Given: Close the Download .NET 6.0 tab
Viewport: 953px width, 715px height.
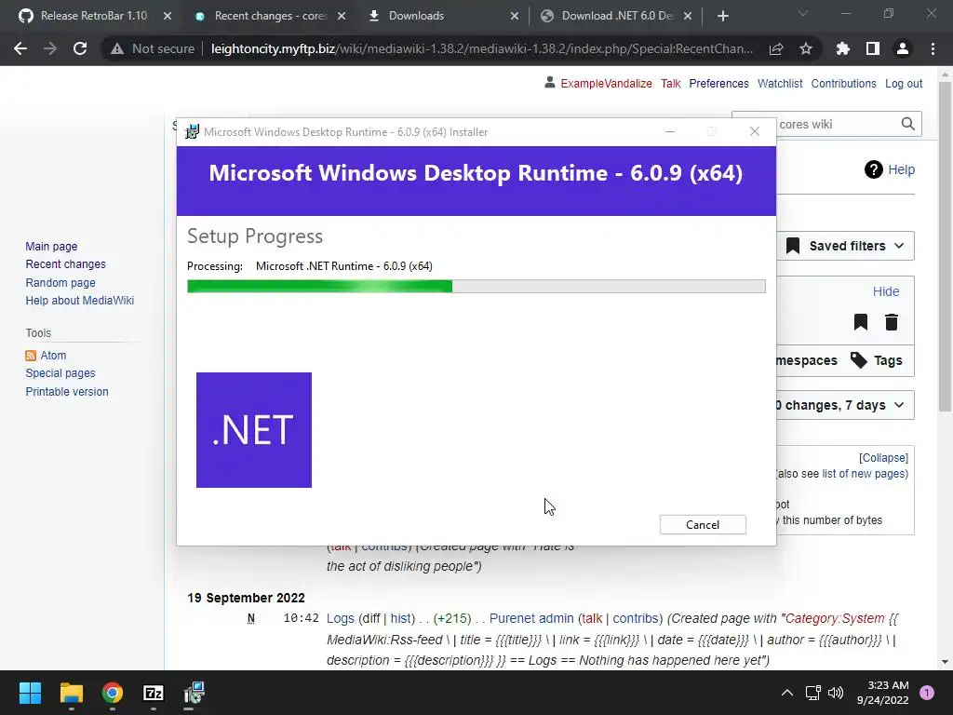Looking at the screenshot, I should coord(688,16).
